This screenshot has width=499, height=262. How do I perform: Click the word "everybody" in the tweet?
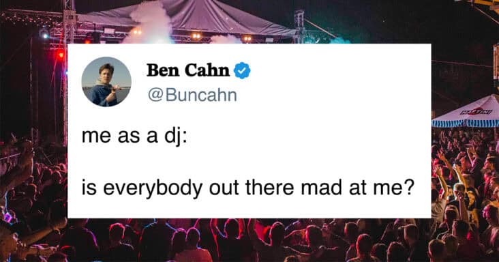tap(153, 189)
